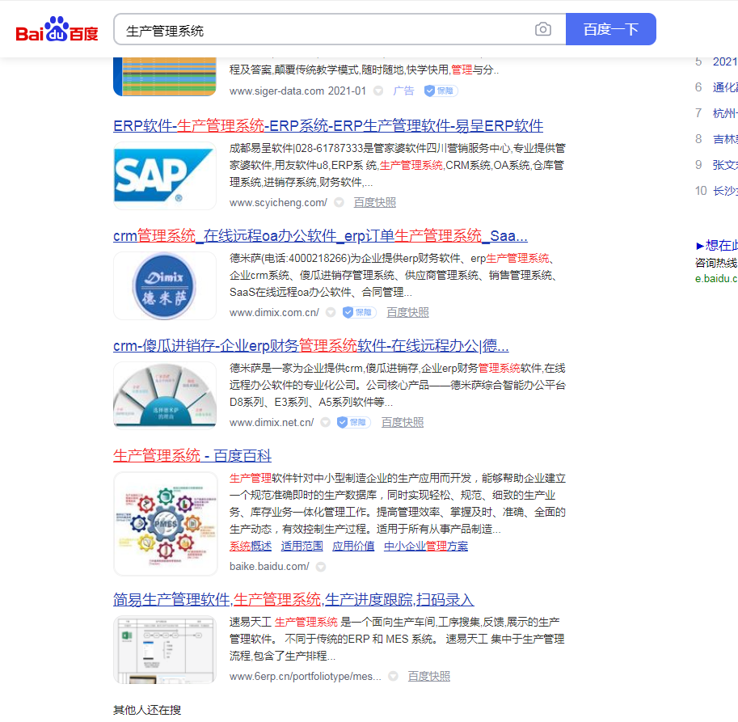
Task: Click the PMES gears thumbnail of Baike result
Action: [165, 524]
